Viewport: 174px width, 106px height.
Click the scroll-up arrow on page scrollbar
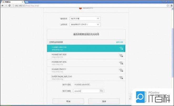point(172,9)
